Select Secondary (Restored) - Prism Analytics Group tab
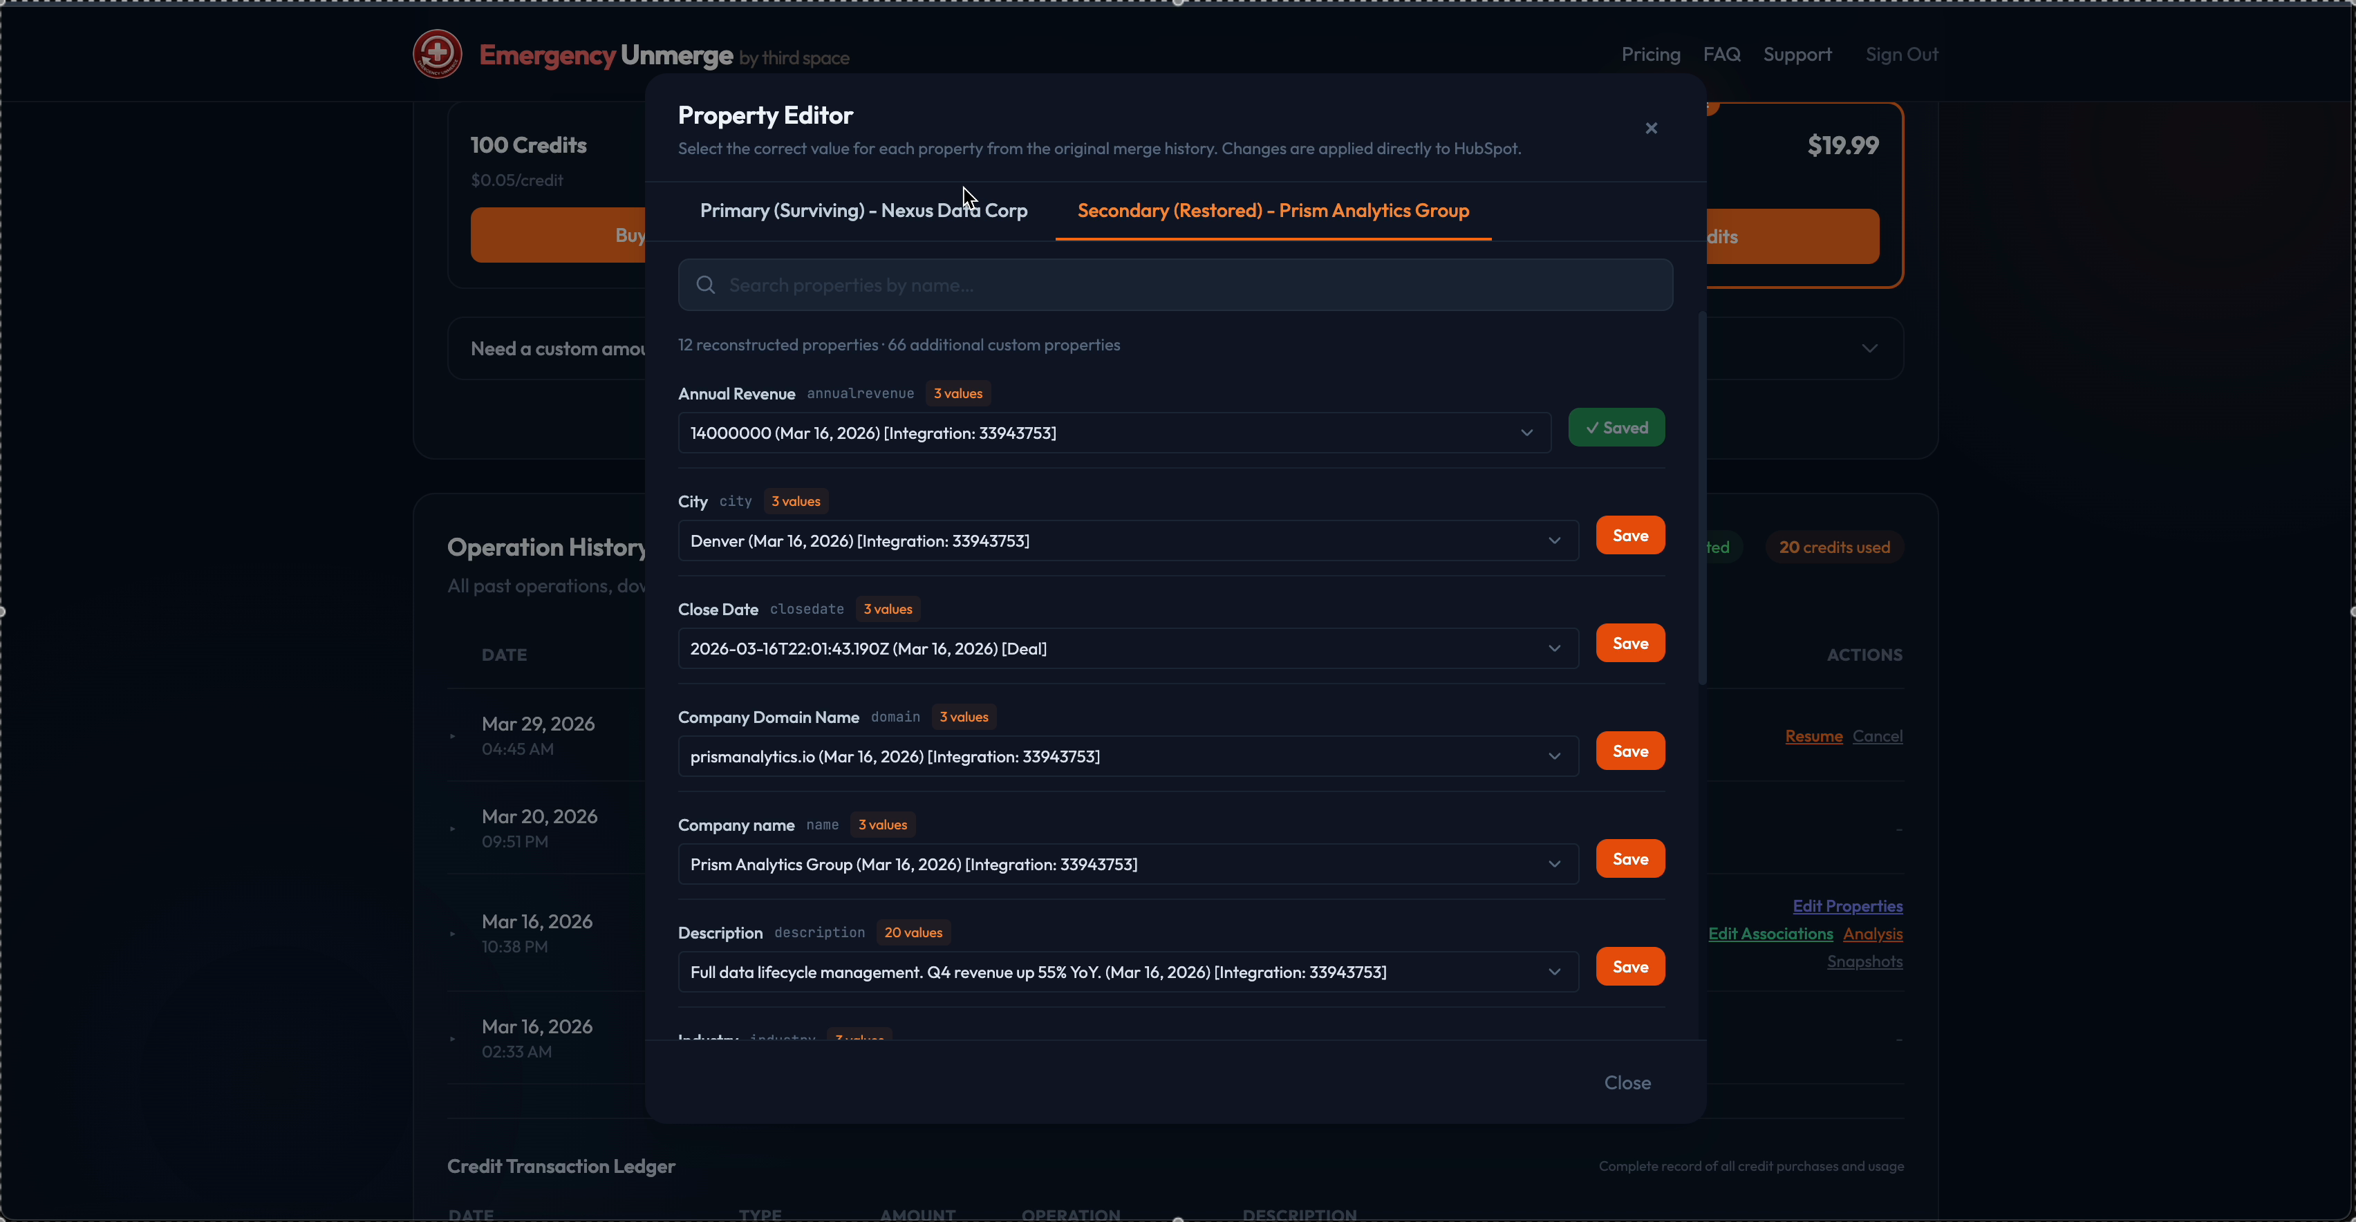The image size is (2356, 1222). [1273, 210]
